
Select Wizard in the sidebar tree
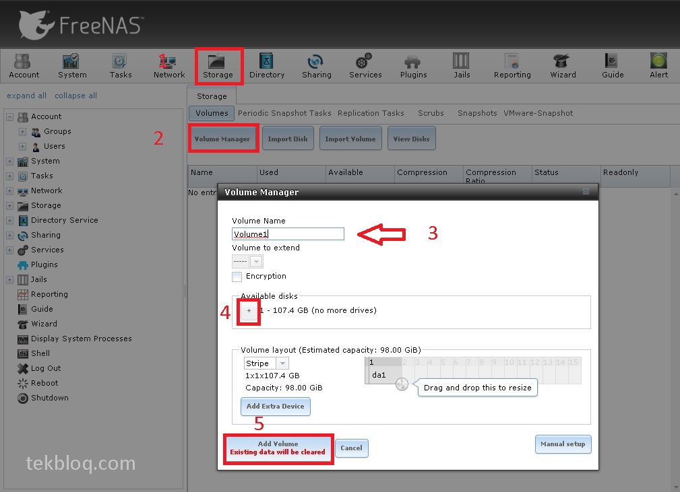[x=44, y=324]
